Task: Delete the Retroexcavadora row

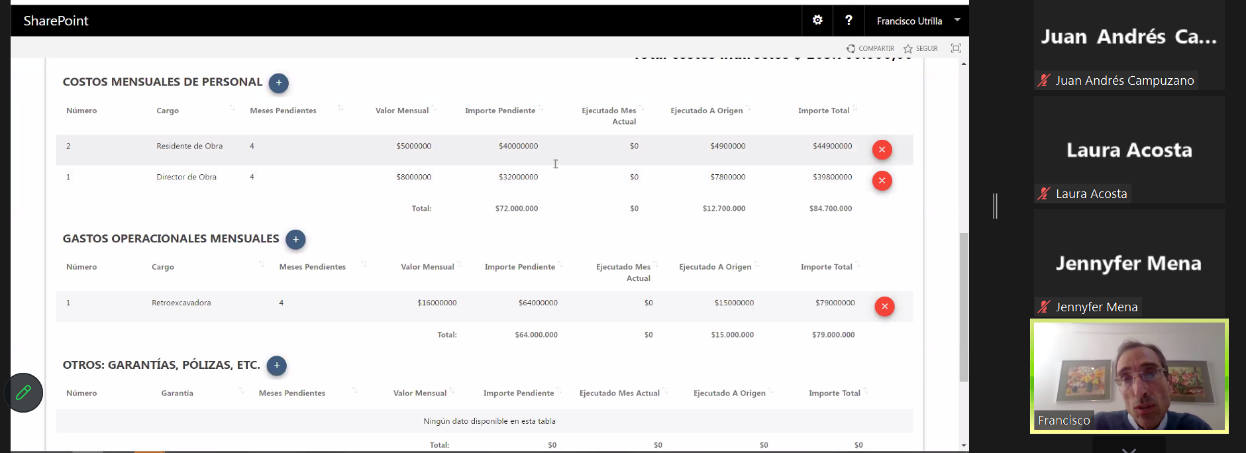Action: pos(884,307)
